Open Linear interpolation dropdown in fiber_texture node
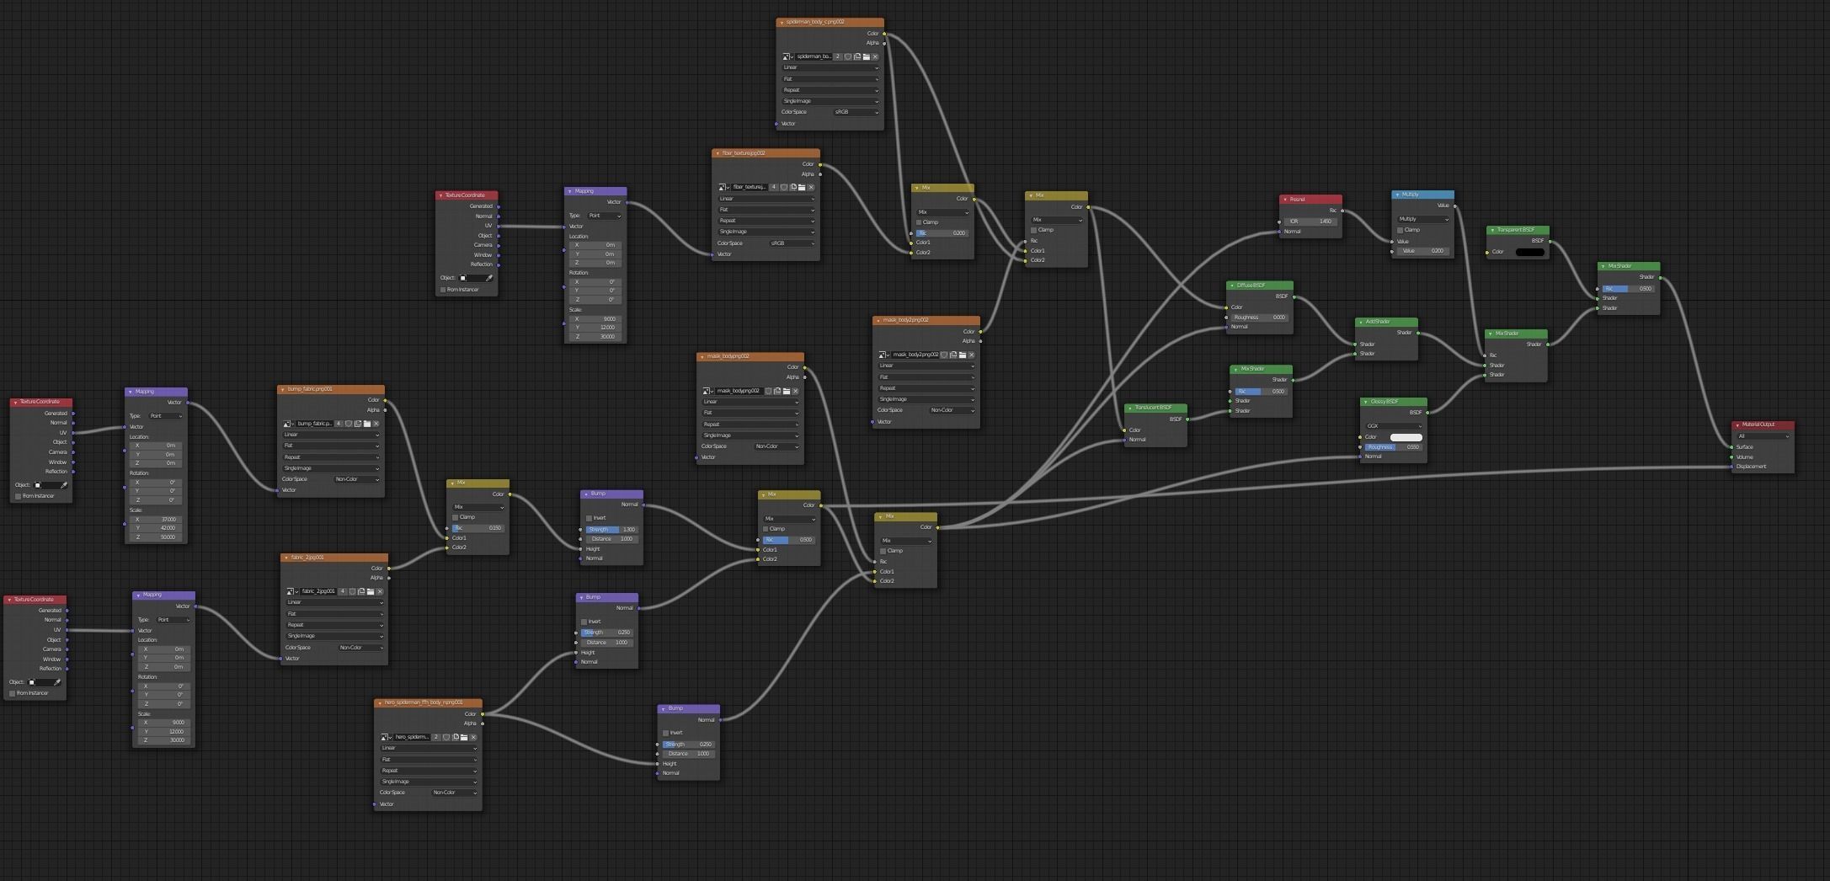 [x=766, y=199]
